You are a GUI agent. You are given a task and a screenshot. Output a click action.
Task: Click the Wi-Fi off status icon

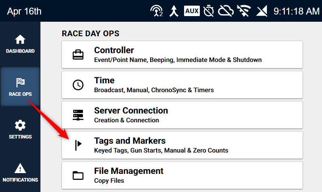pos(244,11)
